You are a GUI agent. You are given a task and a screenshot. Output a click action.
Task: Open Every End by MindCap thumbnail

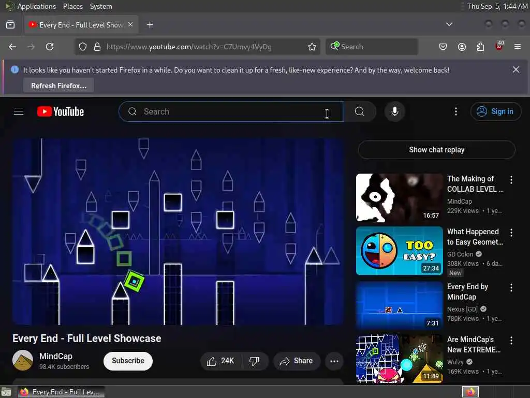399,306
